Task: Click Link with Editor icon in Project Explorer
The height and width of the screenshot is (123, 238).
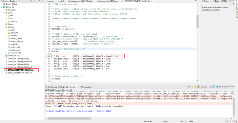Action: pos(31,1)
